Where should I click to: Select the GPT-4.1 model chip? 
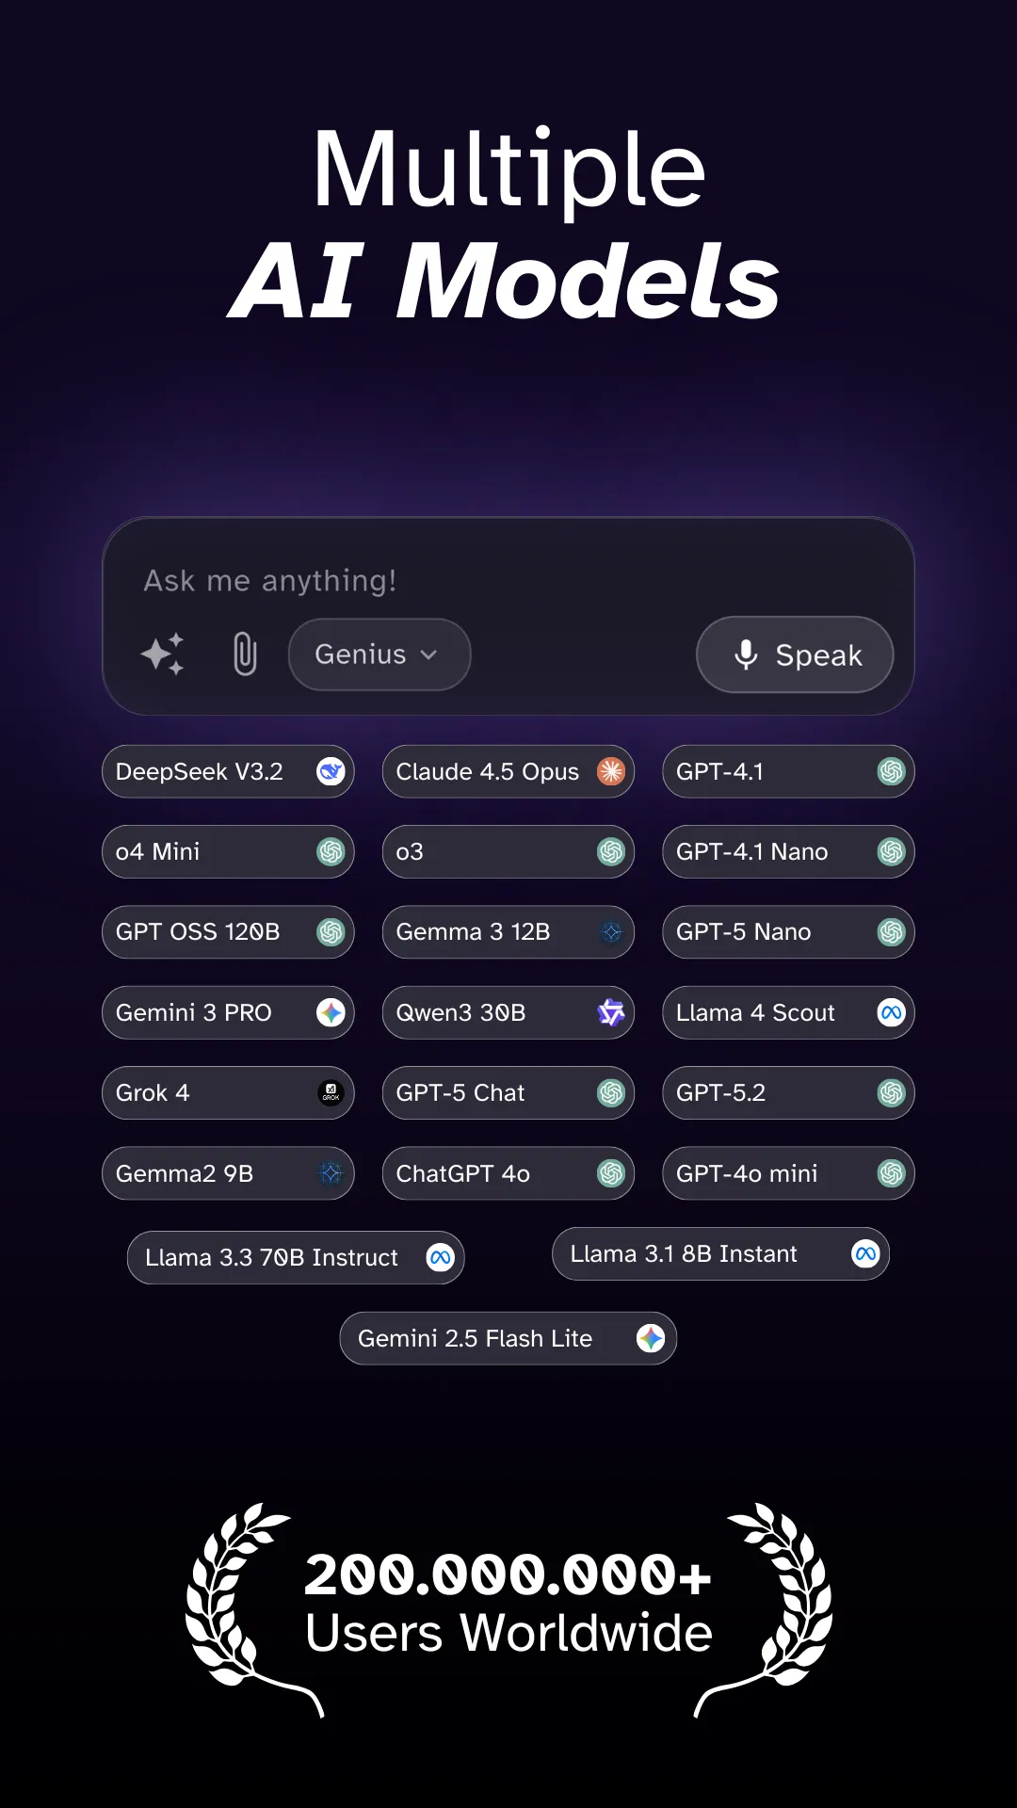pyautogui.click(x=788, y=771)
